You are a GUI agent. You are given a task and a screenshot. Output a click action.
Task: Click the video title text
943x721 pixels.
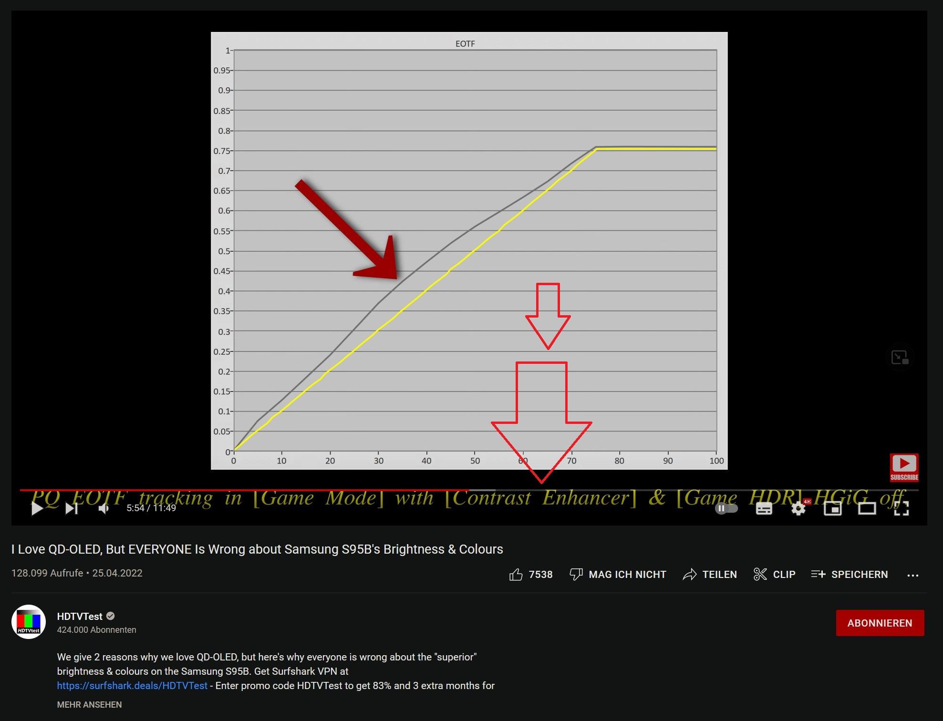pyautogui.click(x=257, y=549)
